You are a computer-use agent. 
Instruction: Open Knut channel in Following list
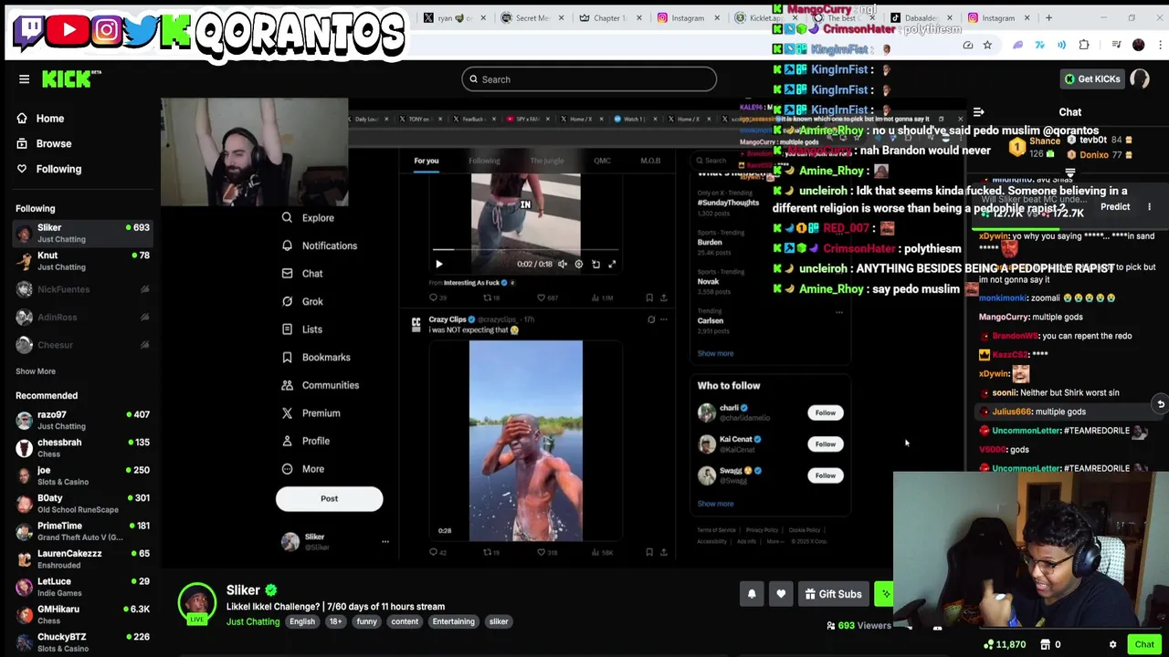[x=82, y=261]
